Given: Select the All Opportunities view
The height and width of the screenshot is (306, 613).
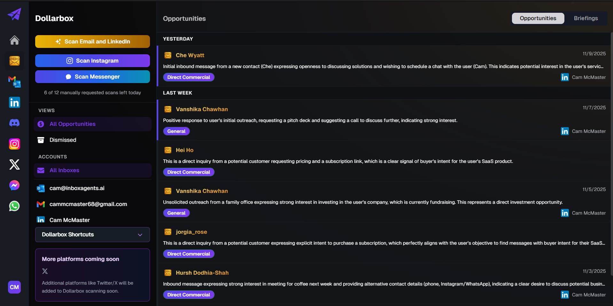Looking at the screenshot, I should pyautogui.click(x=73, y=124).
